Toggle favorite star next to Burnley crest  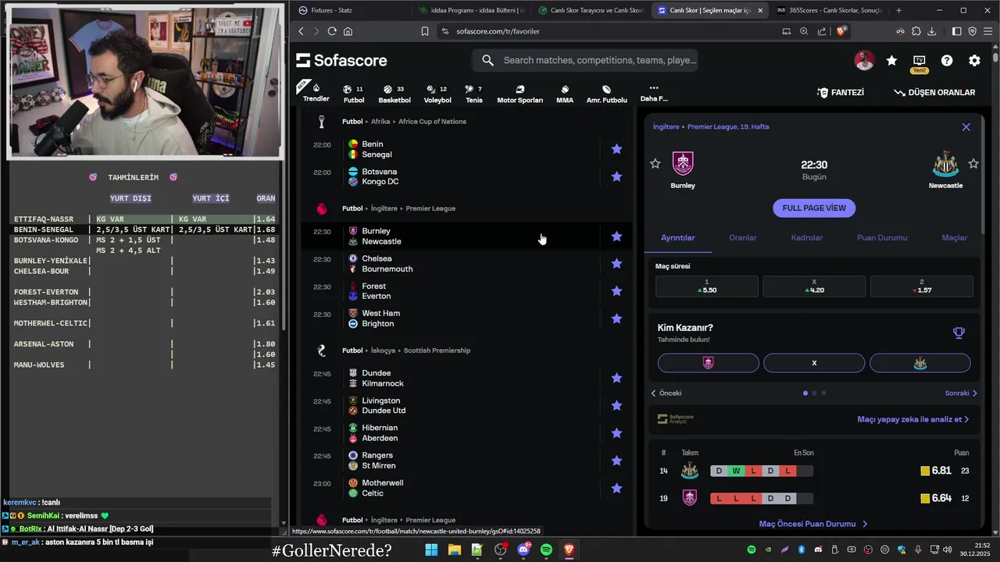coord(655,163)
